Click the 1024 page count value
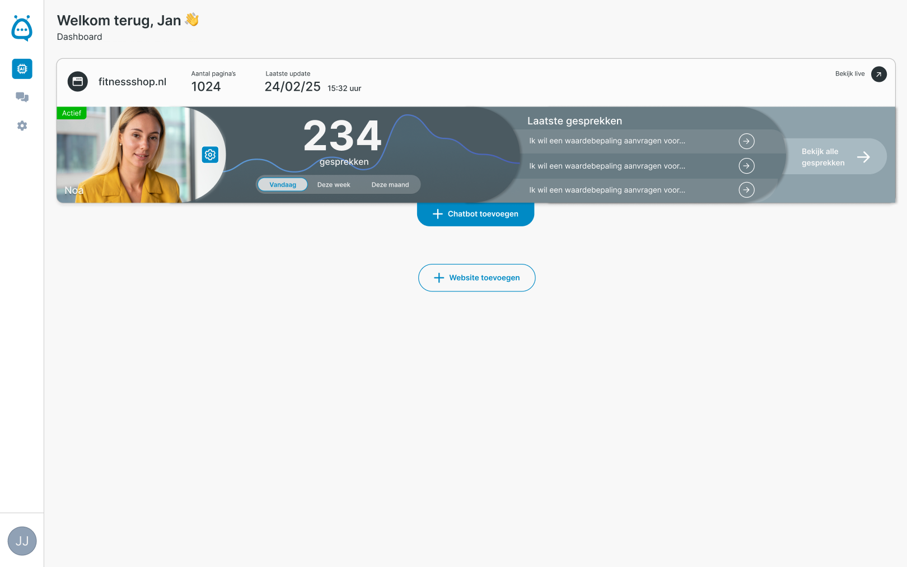The height and width of the screenshot is (567, 907). tap(206, 87)
